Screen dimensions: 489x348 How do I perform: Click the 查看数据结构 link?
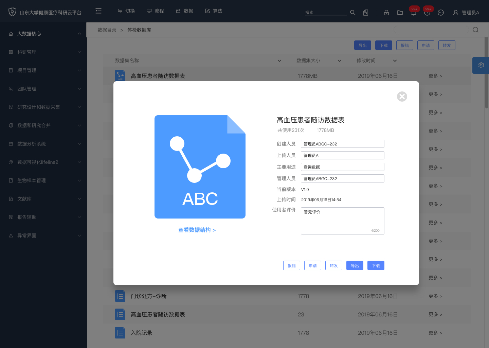click(197, 230)
